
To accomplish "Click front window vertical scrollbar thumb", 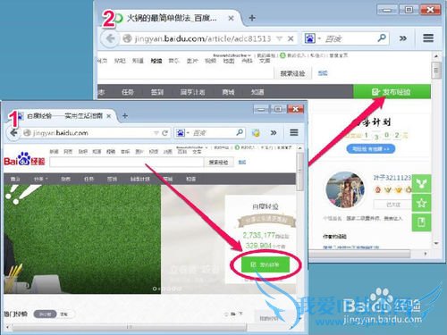I will (300, 172).
